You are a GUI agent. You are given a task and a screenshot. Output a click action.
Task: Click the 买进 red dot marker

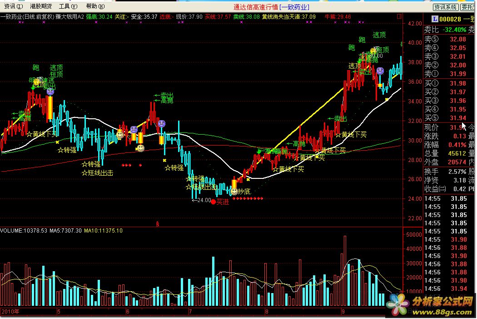(213, 202)
